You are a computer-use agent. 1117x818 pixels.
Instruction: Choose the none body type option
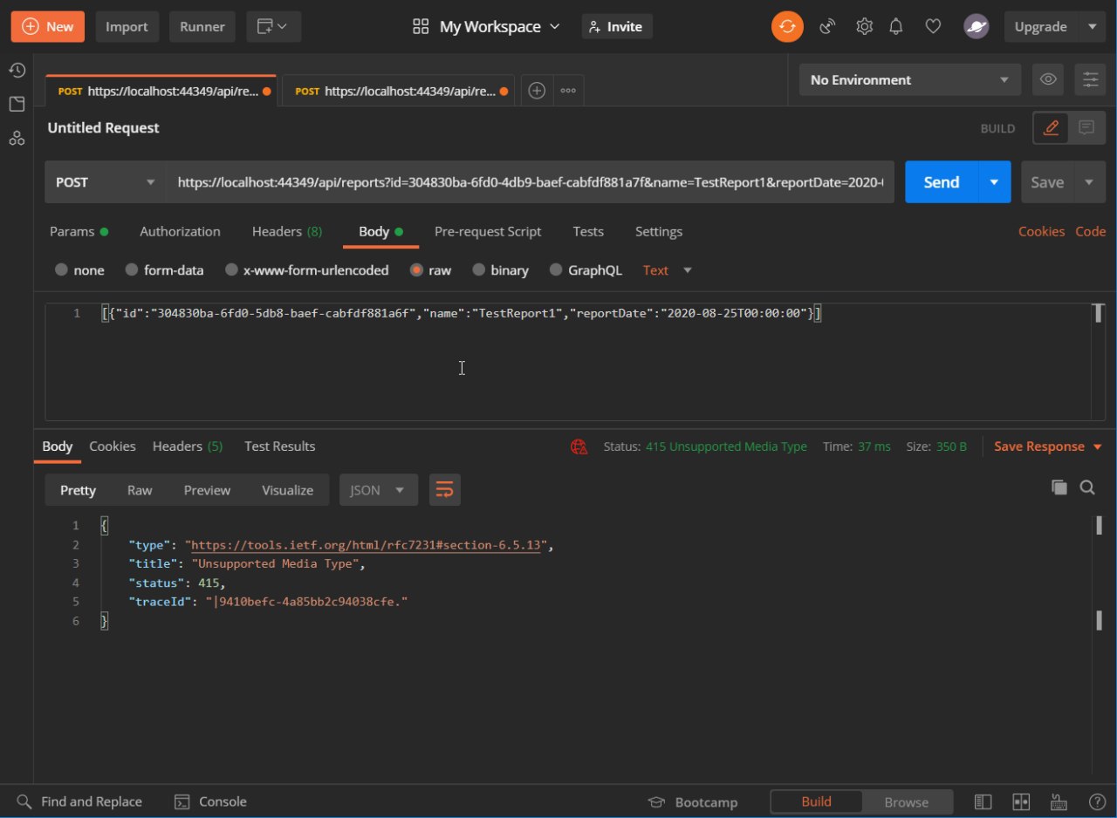click(x=62, y=270)
